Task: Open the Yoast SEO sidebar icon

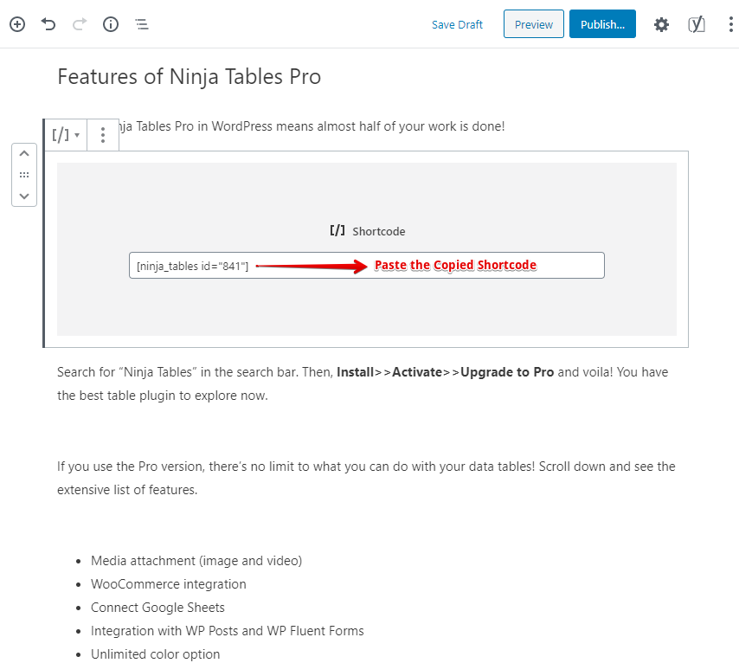Action: tap(696, 24)
